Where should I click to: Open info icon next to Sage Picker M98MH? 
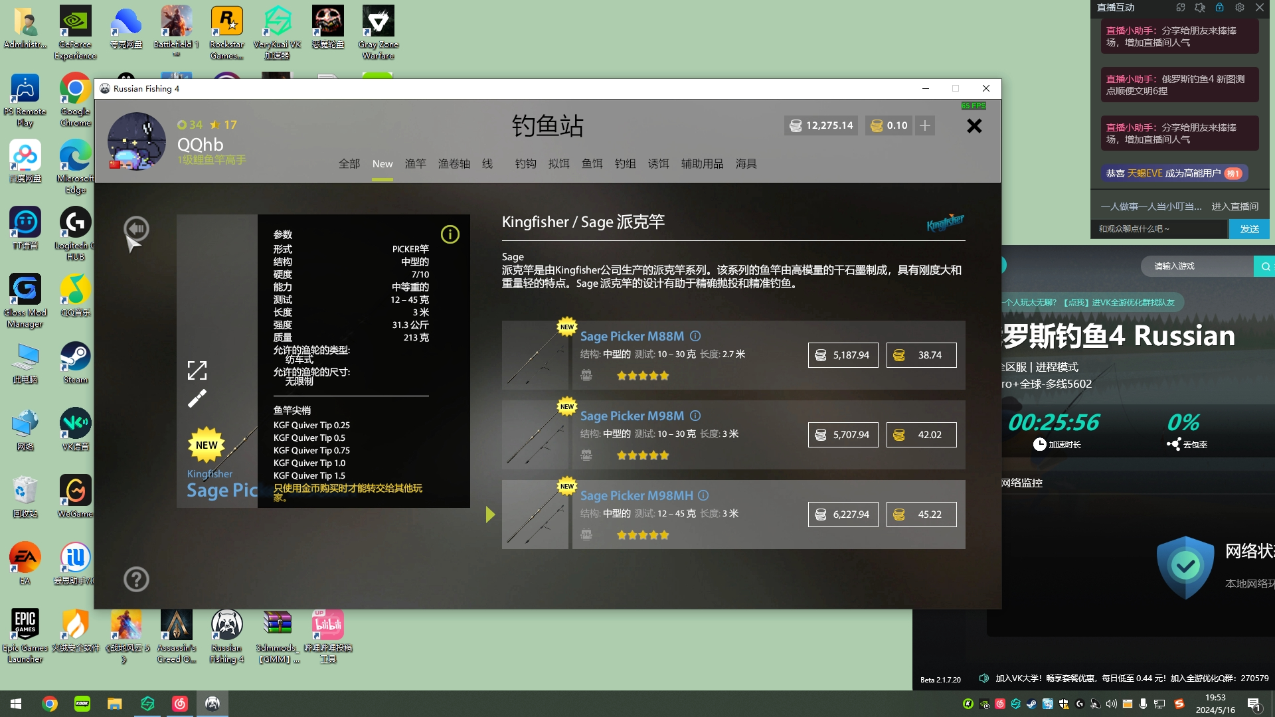pos(703,495)
